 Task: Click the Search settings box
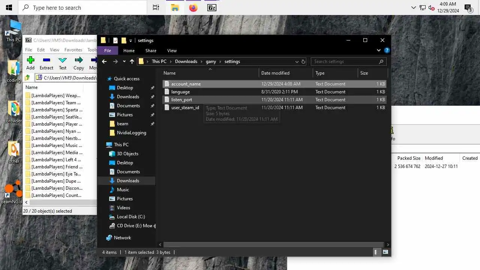click(348, 61)
